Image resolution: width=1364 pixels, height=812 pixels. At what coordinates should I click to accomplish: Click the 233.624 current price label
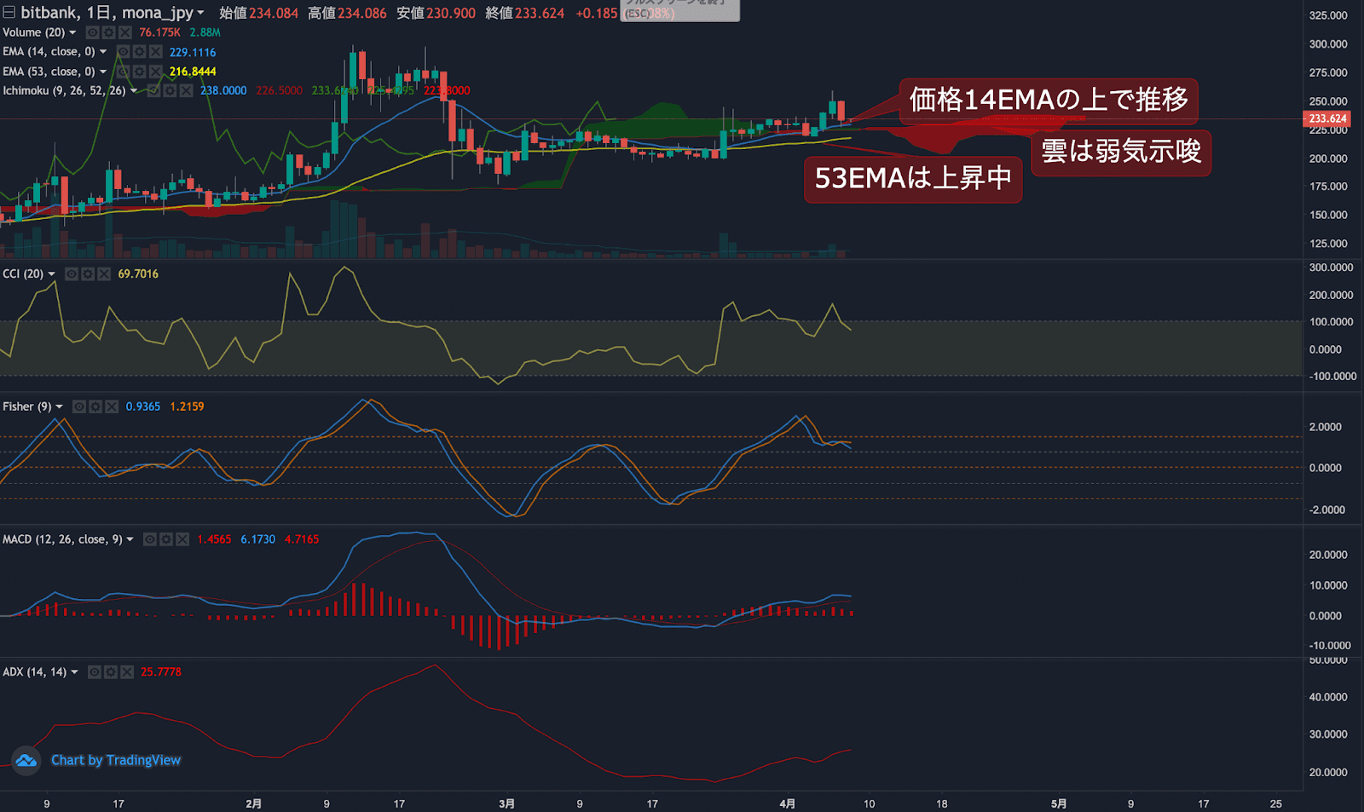click(x=1327, y=118)
